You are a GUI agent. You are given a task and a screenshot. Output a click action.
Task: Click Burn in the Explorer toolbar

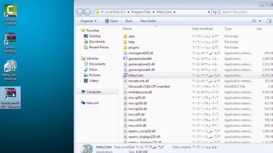129,21
